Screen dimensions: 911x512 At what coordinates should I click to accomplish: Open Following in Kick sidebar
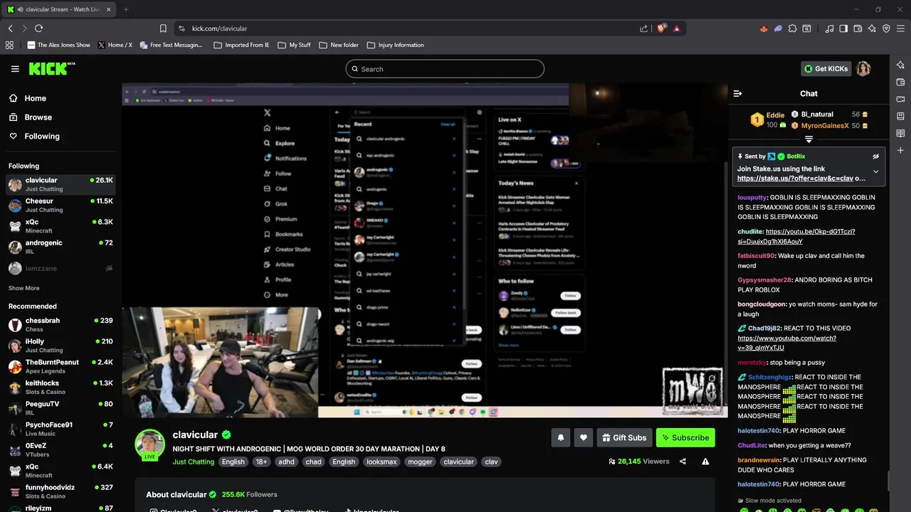35,137
